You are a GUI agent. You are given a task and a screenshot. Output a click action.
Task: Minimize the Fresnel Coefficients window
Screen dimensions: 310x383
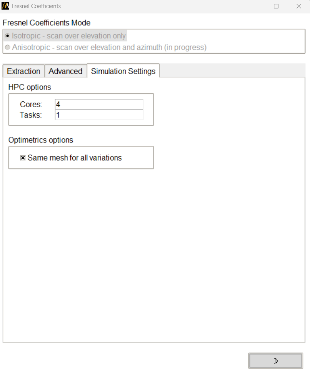(x=254, y=6)
